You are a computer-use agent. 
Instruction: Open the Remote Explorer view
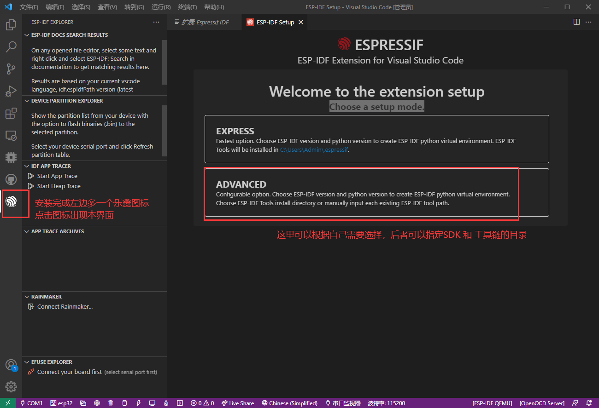tap(11, 135)
